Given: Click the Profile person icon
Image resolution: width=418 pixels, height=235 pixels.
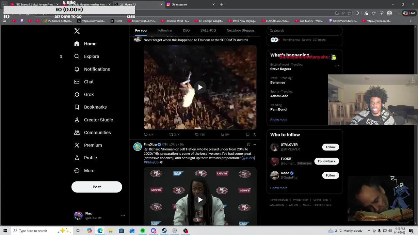Looking at the screenshot, I should [77, 158].
